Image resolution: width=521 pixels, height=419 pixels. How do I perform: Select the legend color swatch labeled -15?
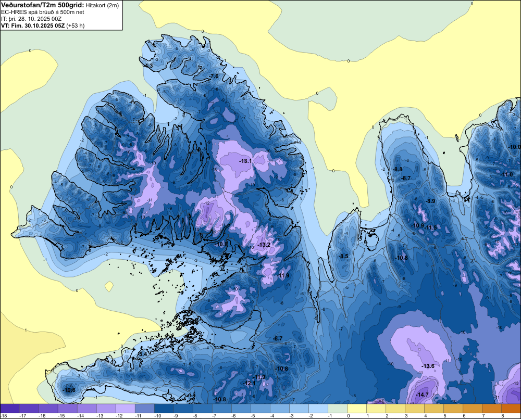click(67, 408)
